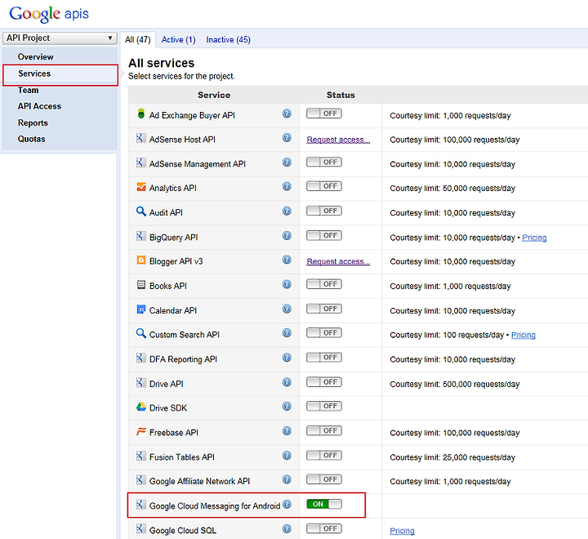The width and height of the screenshot is (588, 539).
Task: Open help for AdSense Management API
Action: (287, 162)
